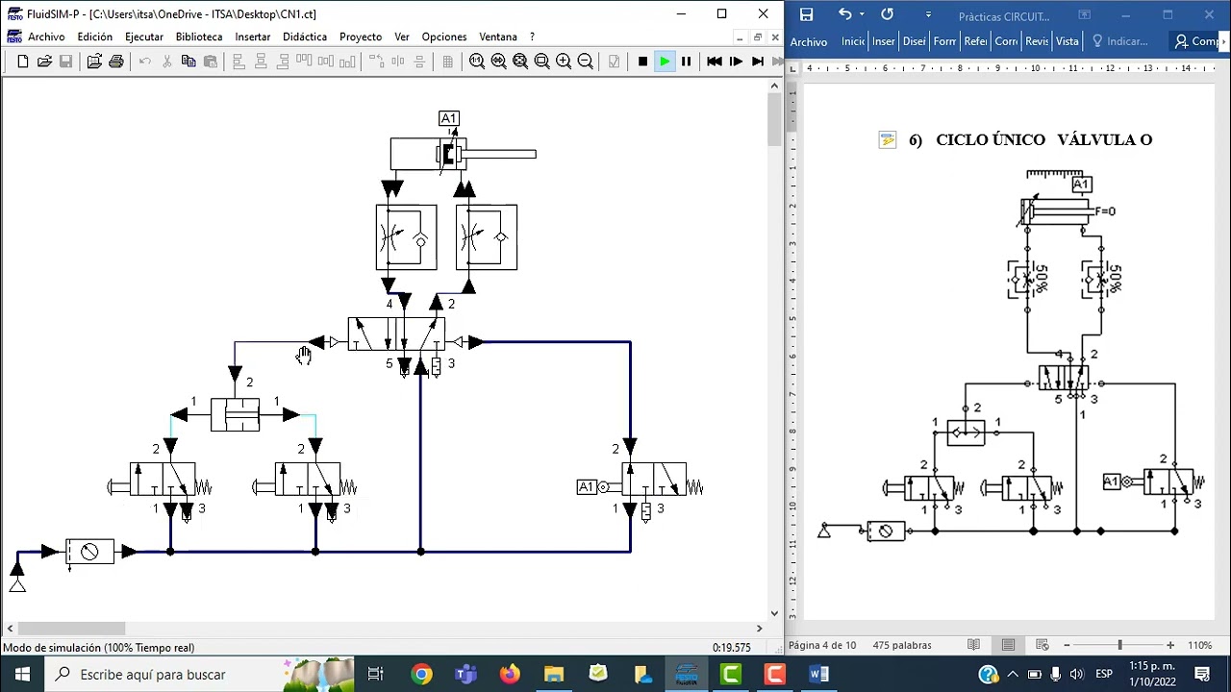Open the Archivo tab in Word
Viewport: 1231px width, 692px height.
coord(809,41)
